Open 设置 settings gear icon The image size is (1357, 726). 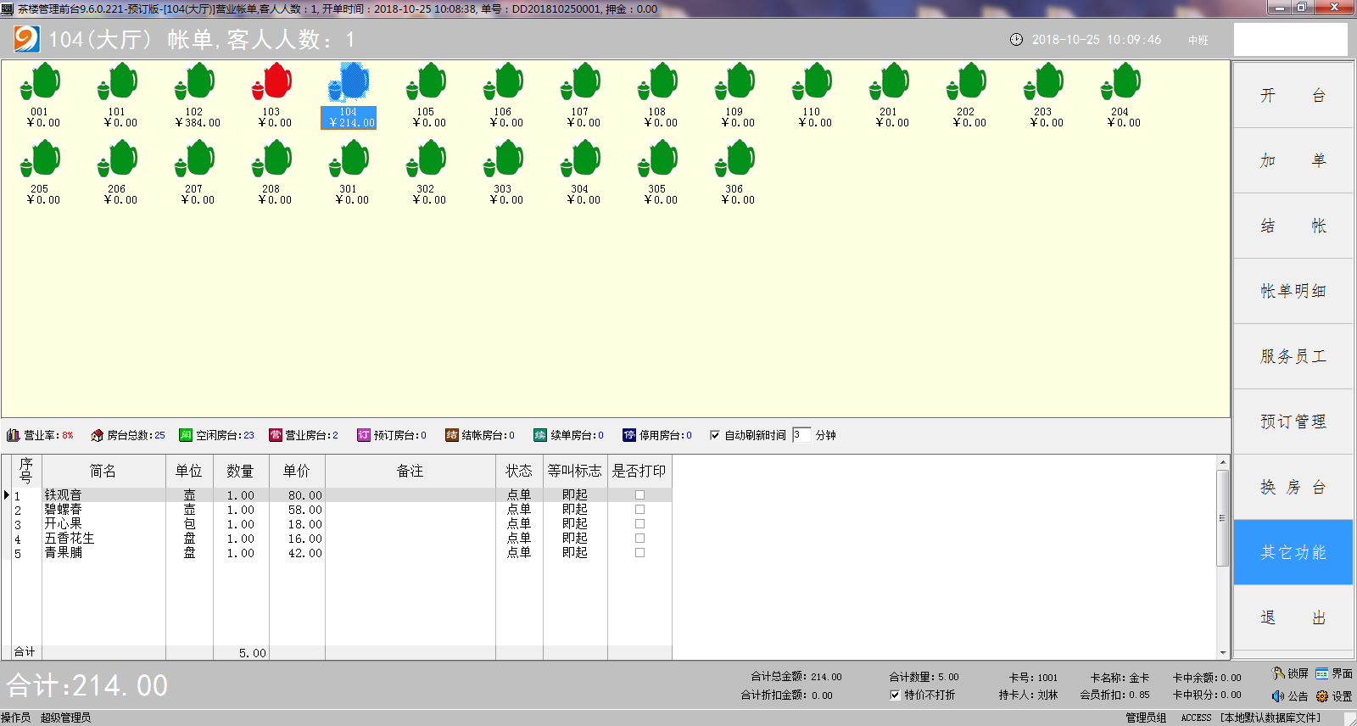coord(1322,696)
